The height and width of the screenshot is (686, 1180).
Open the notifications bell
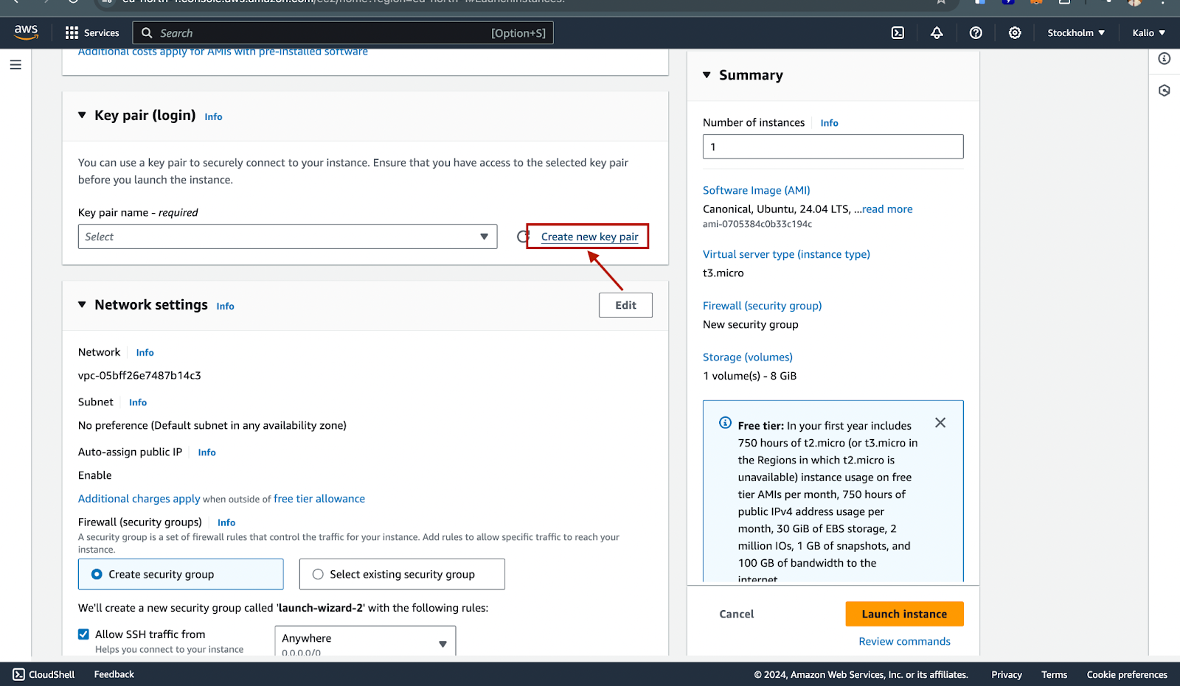click(x=937, y=32)
